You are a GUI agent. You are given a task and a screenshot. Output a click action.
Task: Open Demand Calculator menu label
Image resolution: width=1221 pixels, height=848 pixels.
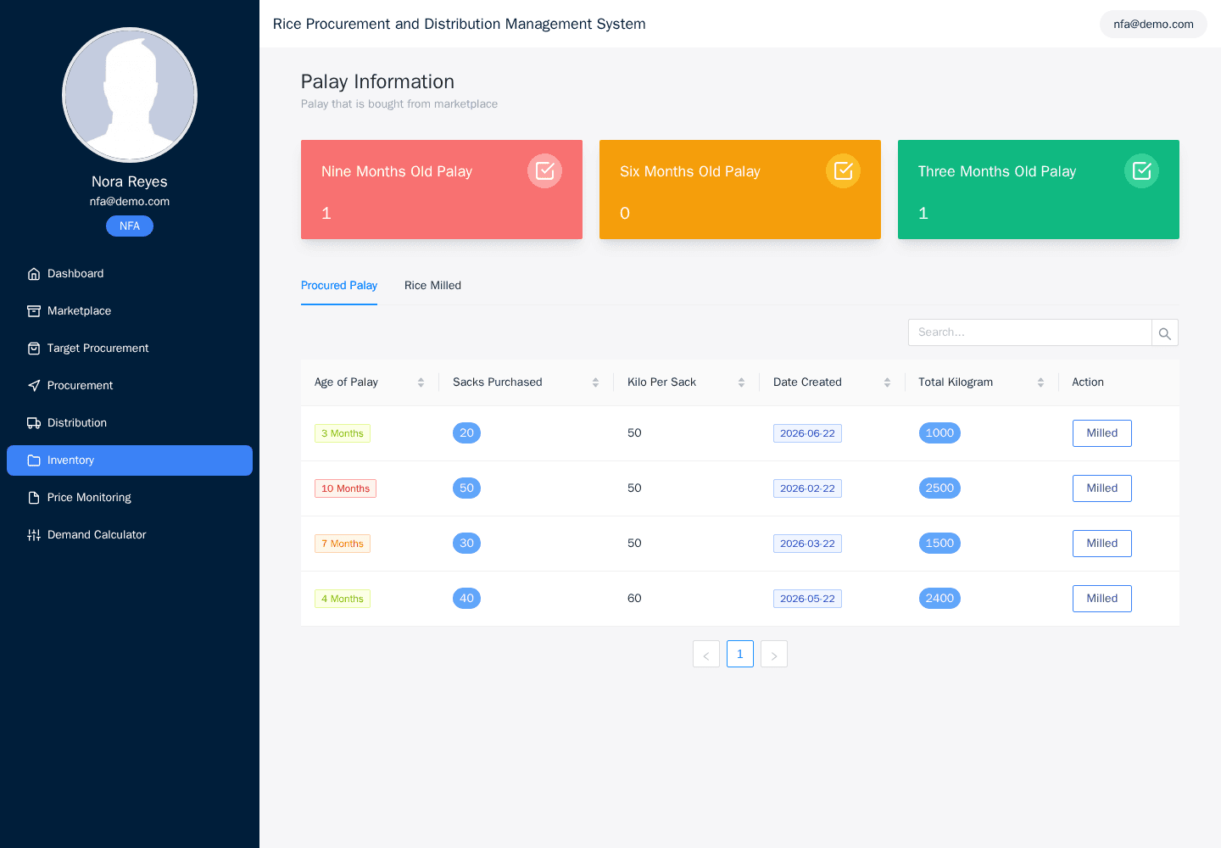(97, 535)
